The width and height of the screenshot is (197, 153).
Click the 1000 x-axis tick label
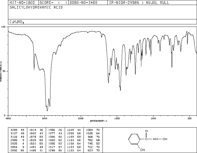153,118
